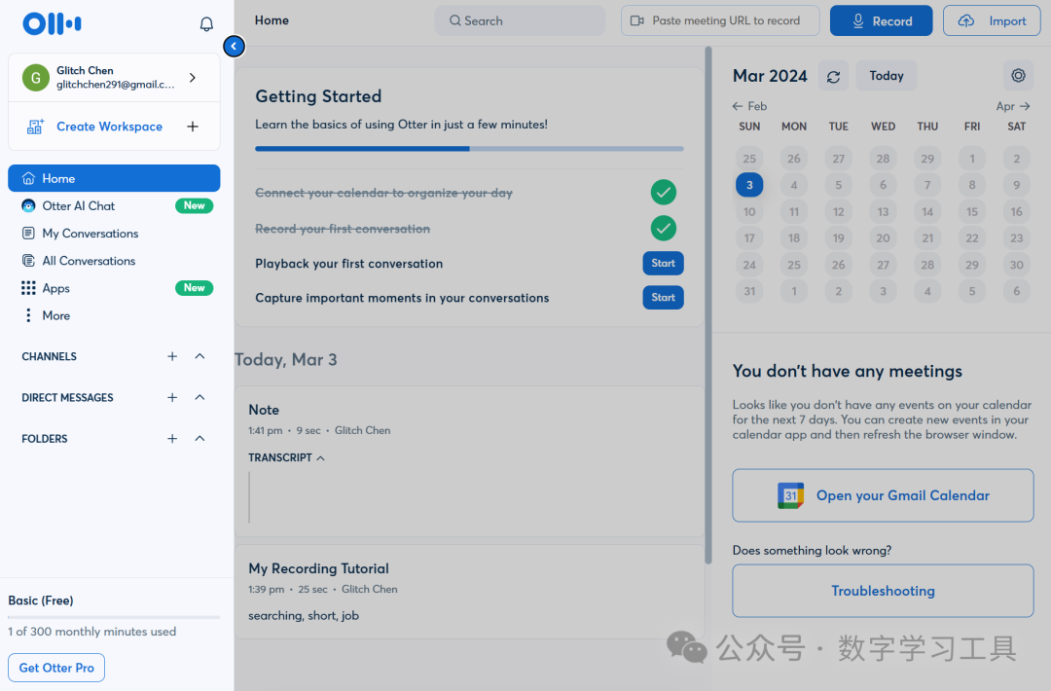Click the Troubleshooting button
The image size is (1051, 691).
click(x=883, y=591)
